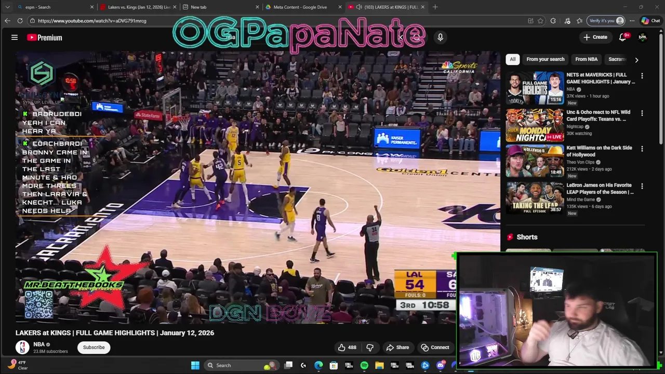The image size is (665, 374).
Task: Open NBA channel avatar below video
Action: pos(22,347)
